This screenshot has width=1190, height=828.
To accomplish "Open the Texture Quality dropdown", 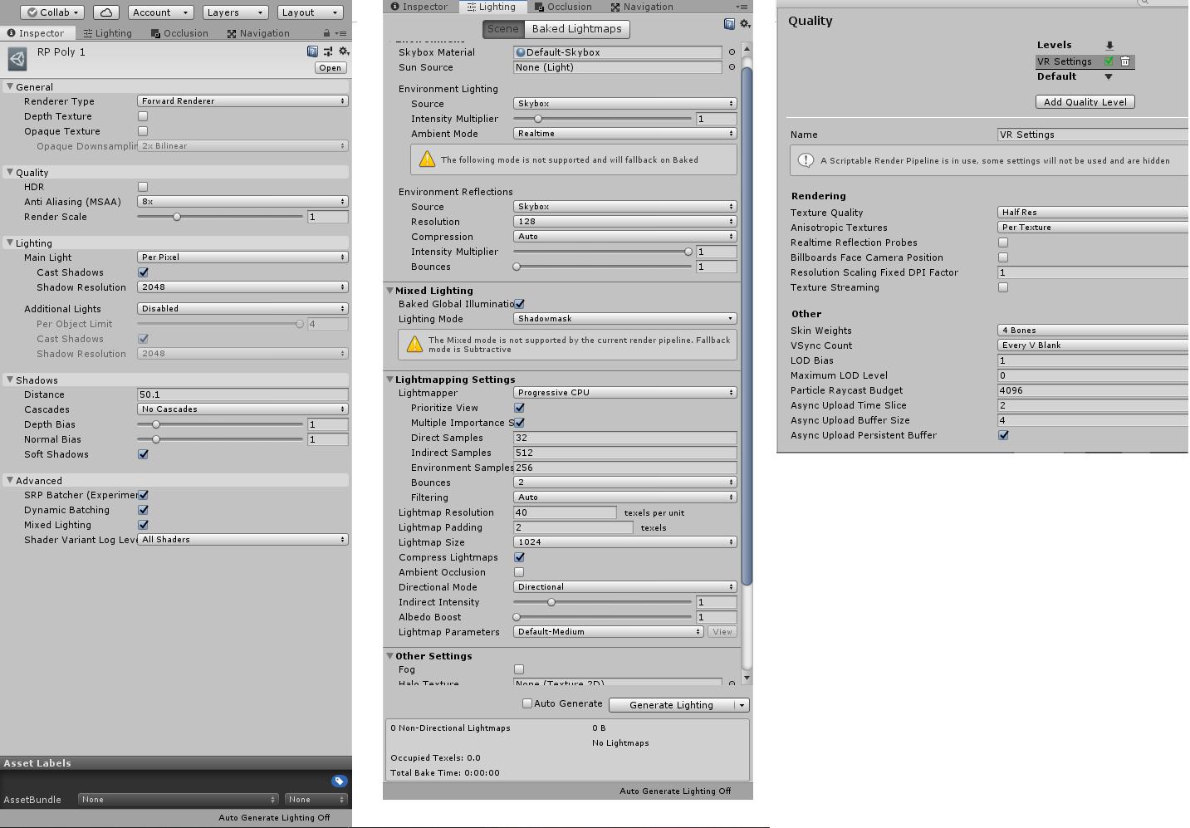I will [x=1093, y=213].
